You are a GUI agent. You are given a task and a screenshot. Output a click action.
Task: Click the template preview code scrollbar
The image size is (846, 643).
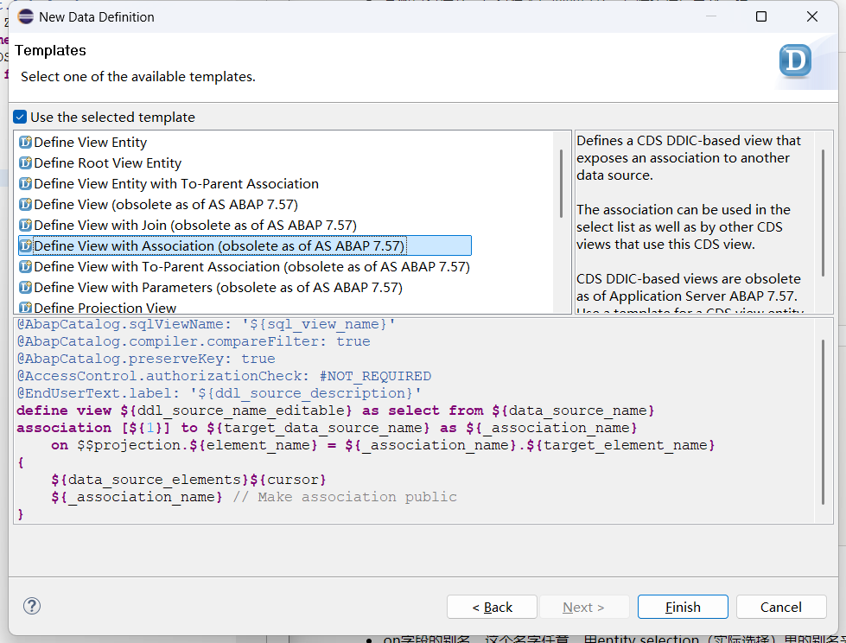[823, 422]
